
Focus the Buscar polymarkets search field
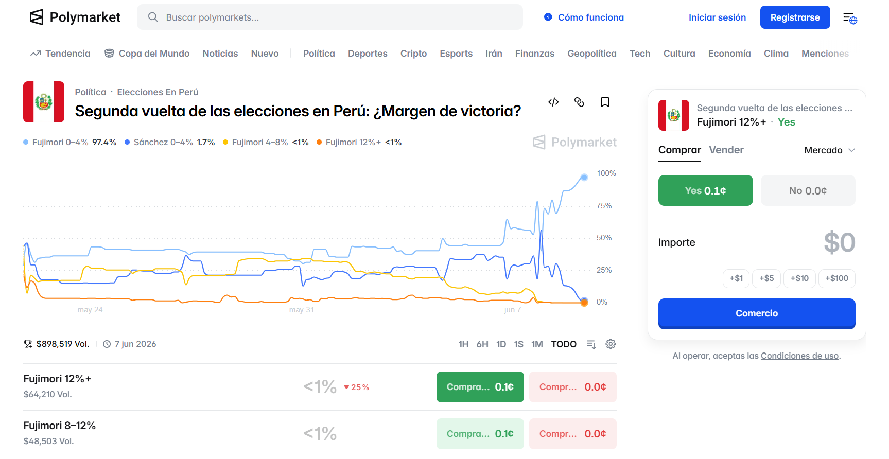pos(330,17)
